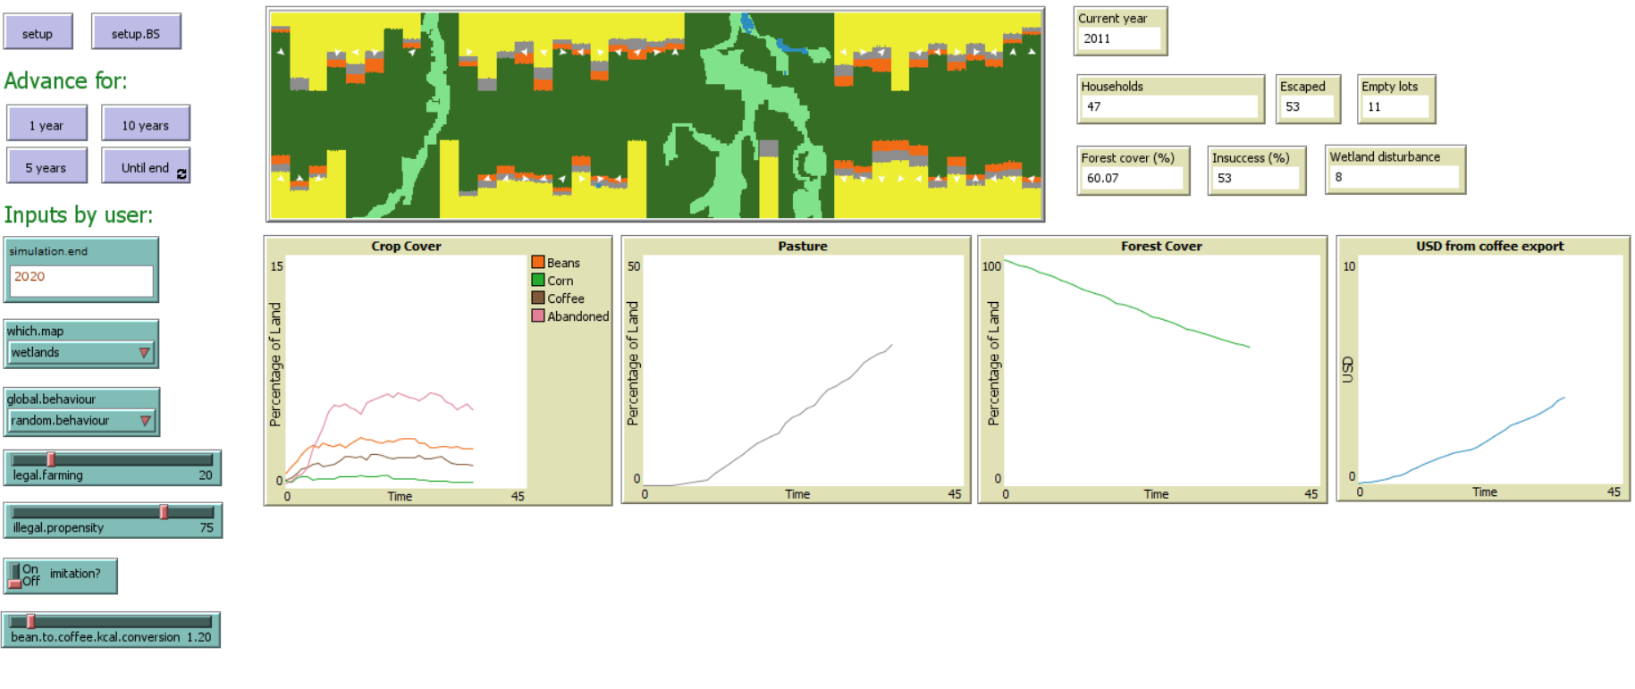Expand the global.behaviour chooser

(x=81, y=421)
